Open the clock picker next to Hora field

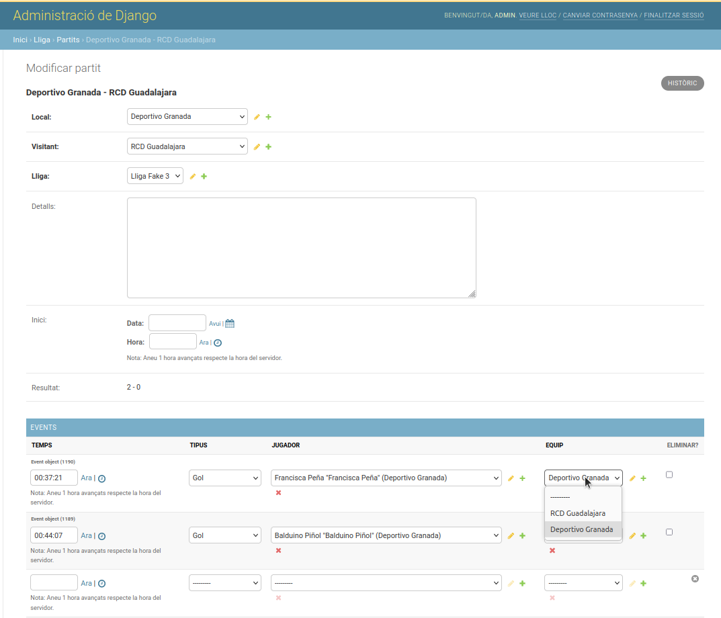point(217,342)
